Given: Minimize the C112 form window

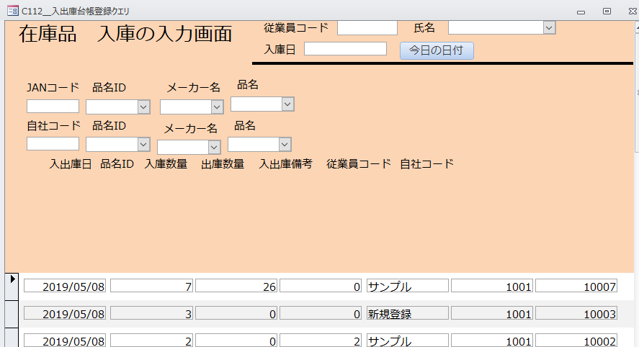Looking at the screenshot, I should tap(582, 11).
